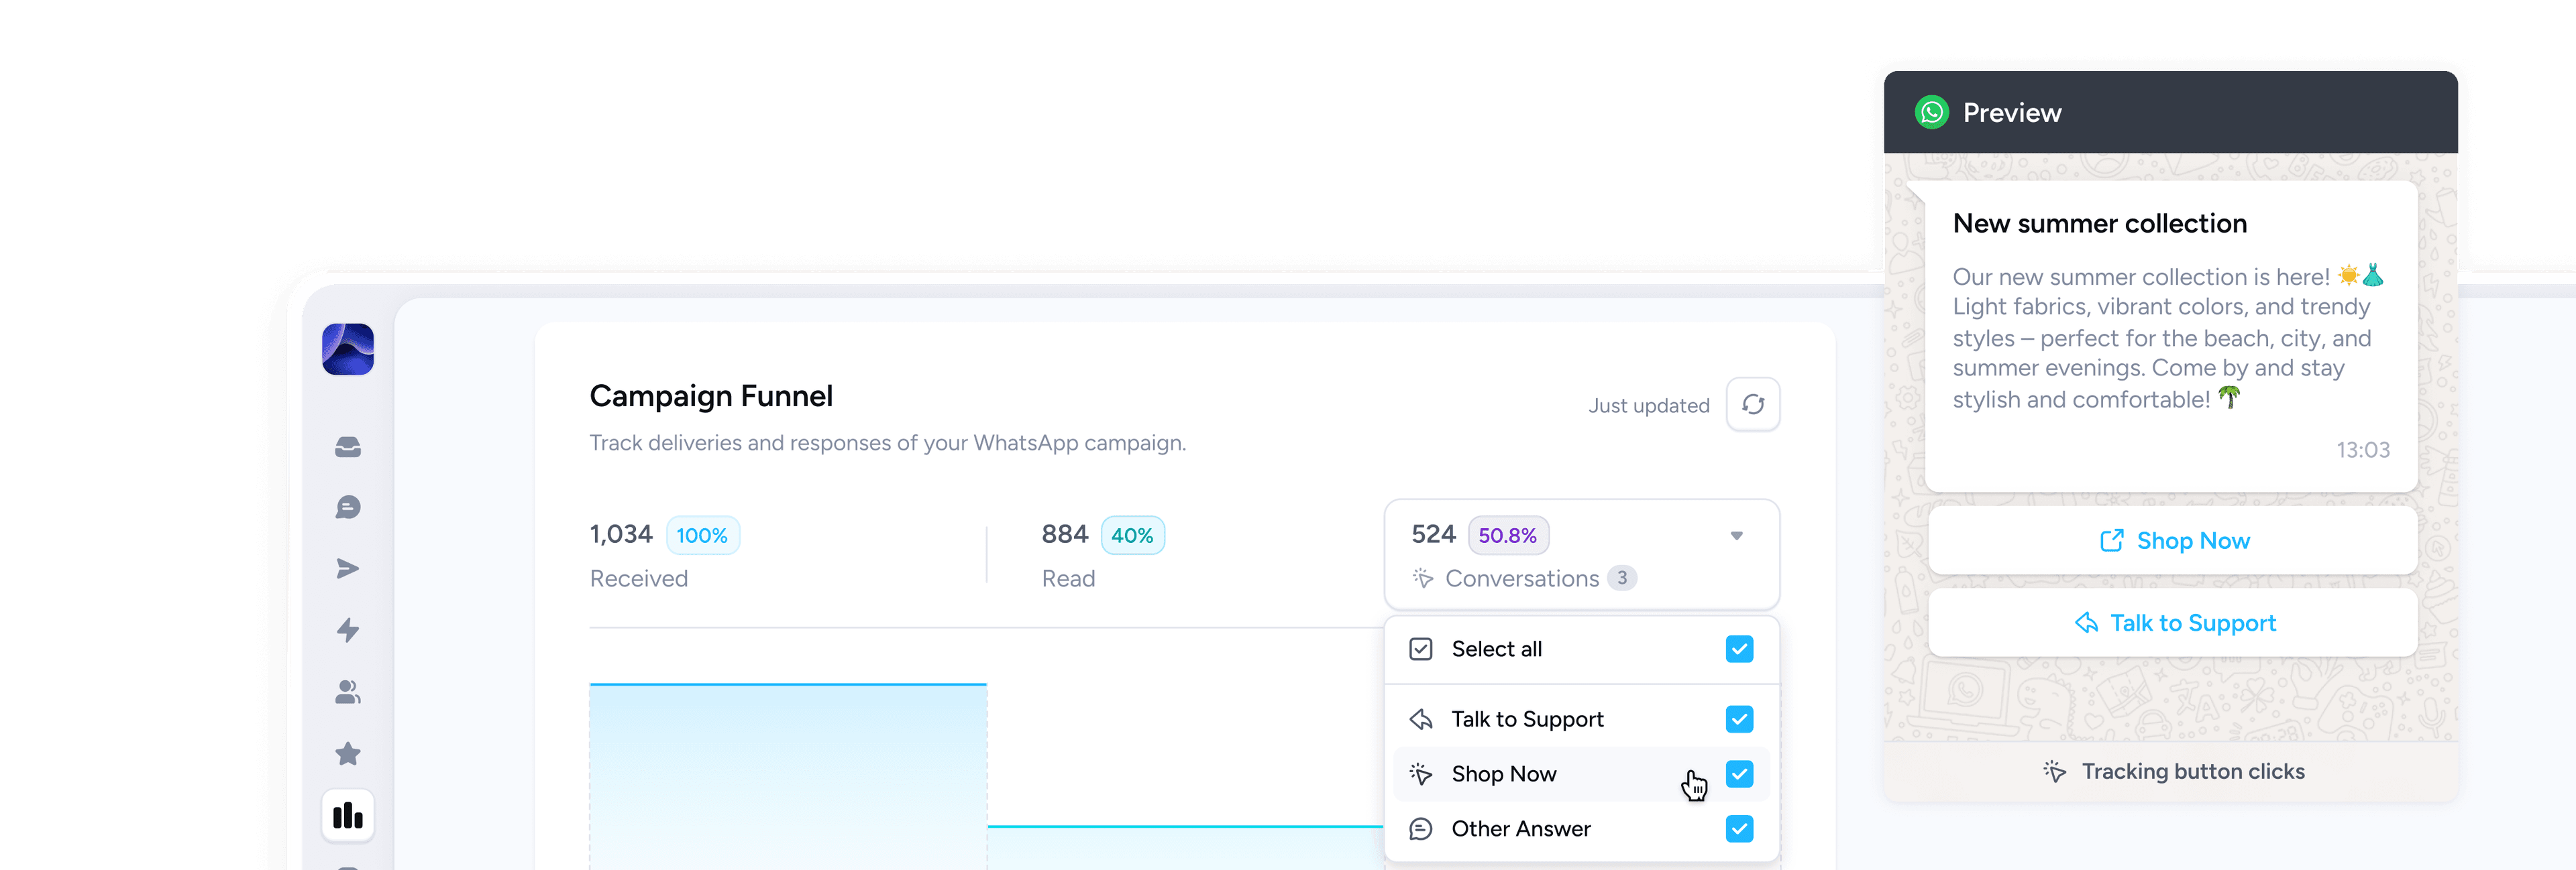2576x870 pixels.
Task: Uncheck the Other Answer checkbox
Action: pyautogui.click(x=1739, y=829)
